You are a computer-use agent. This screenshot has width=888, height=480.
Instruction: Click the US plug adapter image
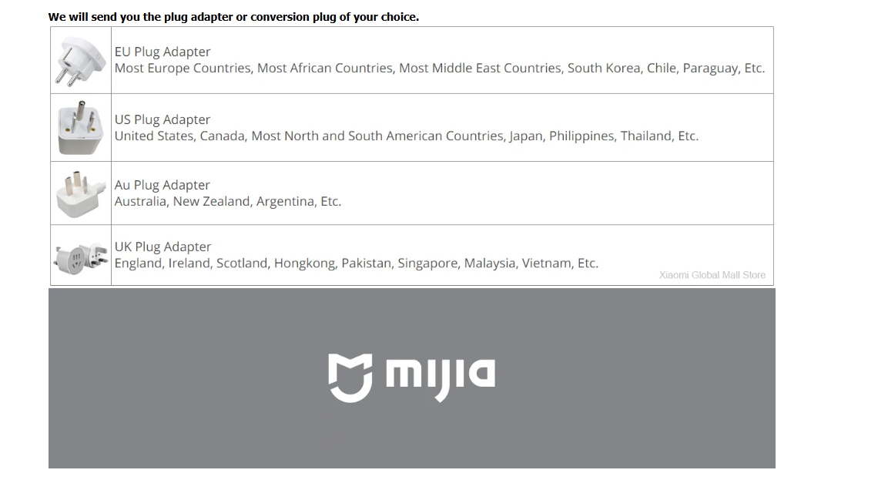pos(81,128)
